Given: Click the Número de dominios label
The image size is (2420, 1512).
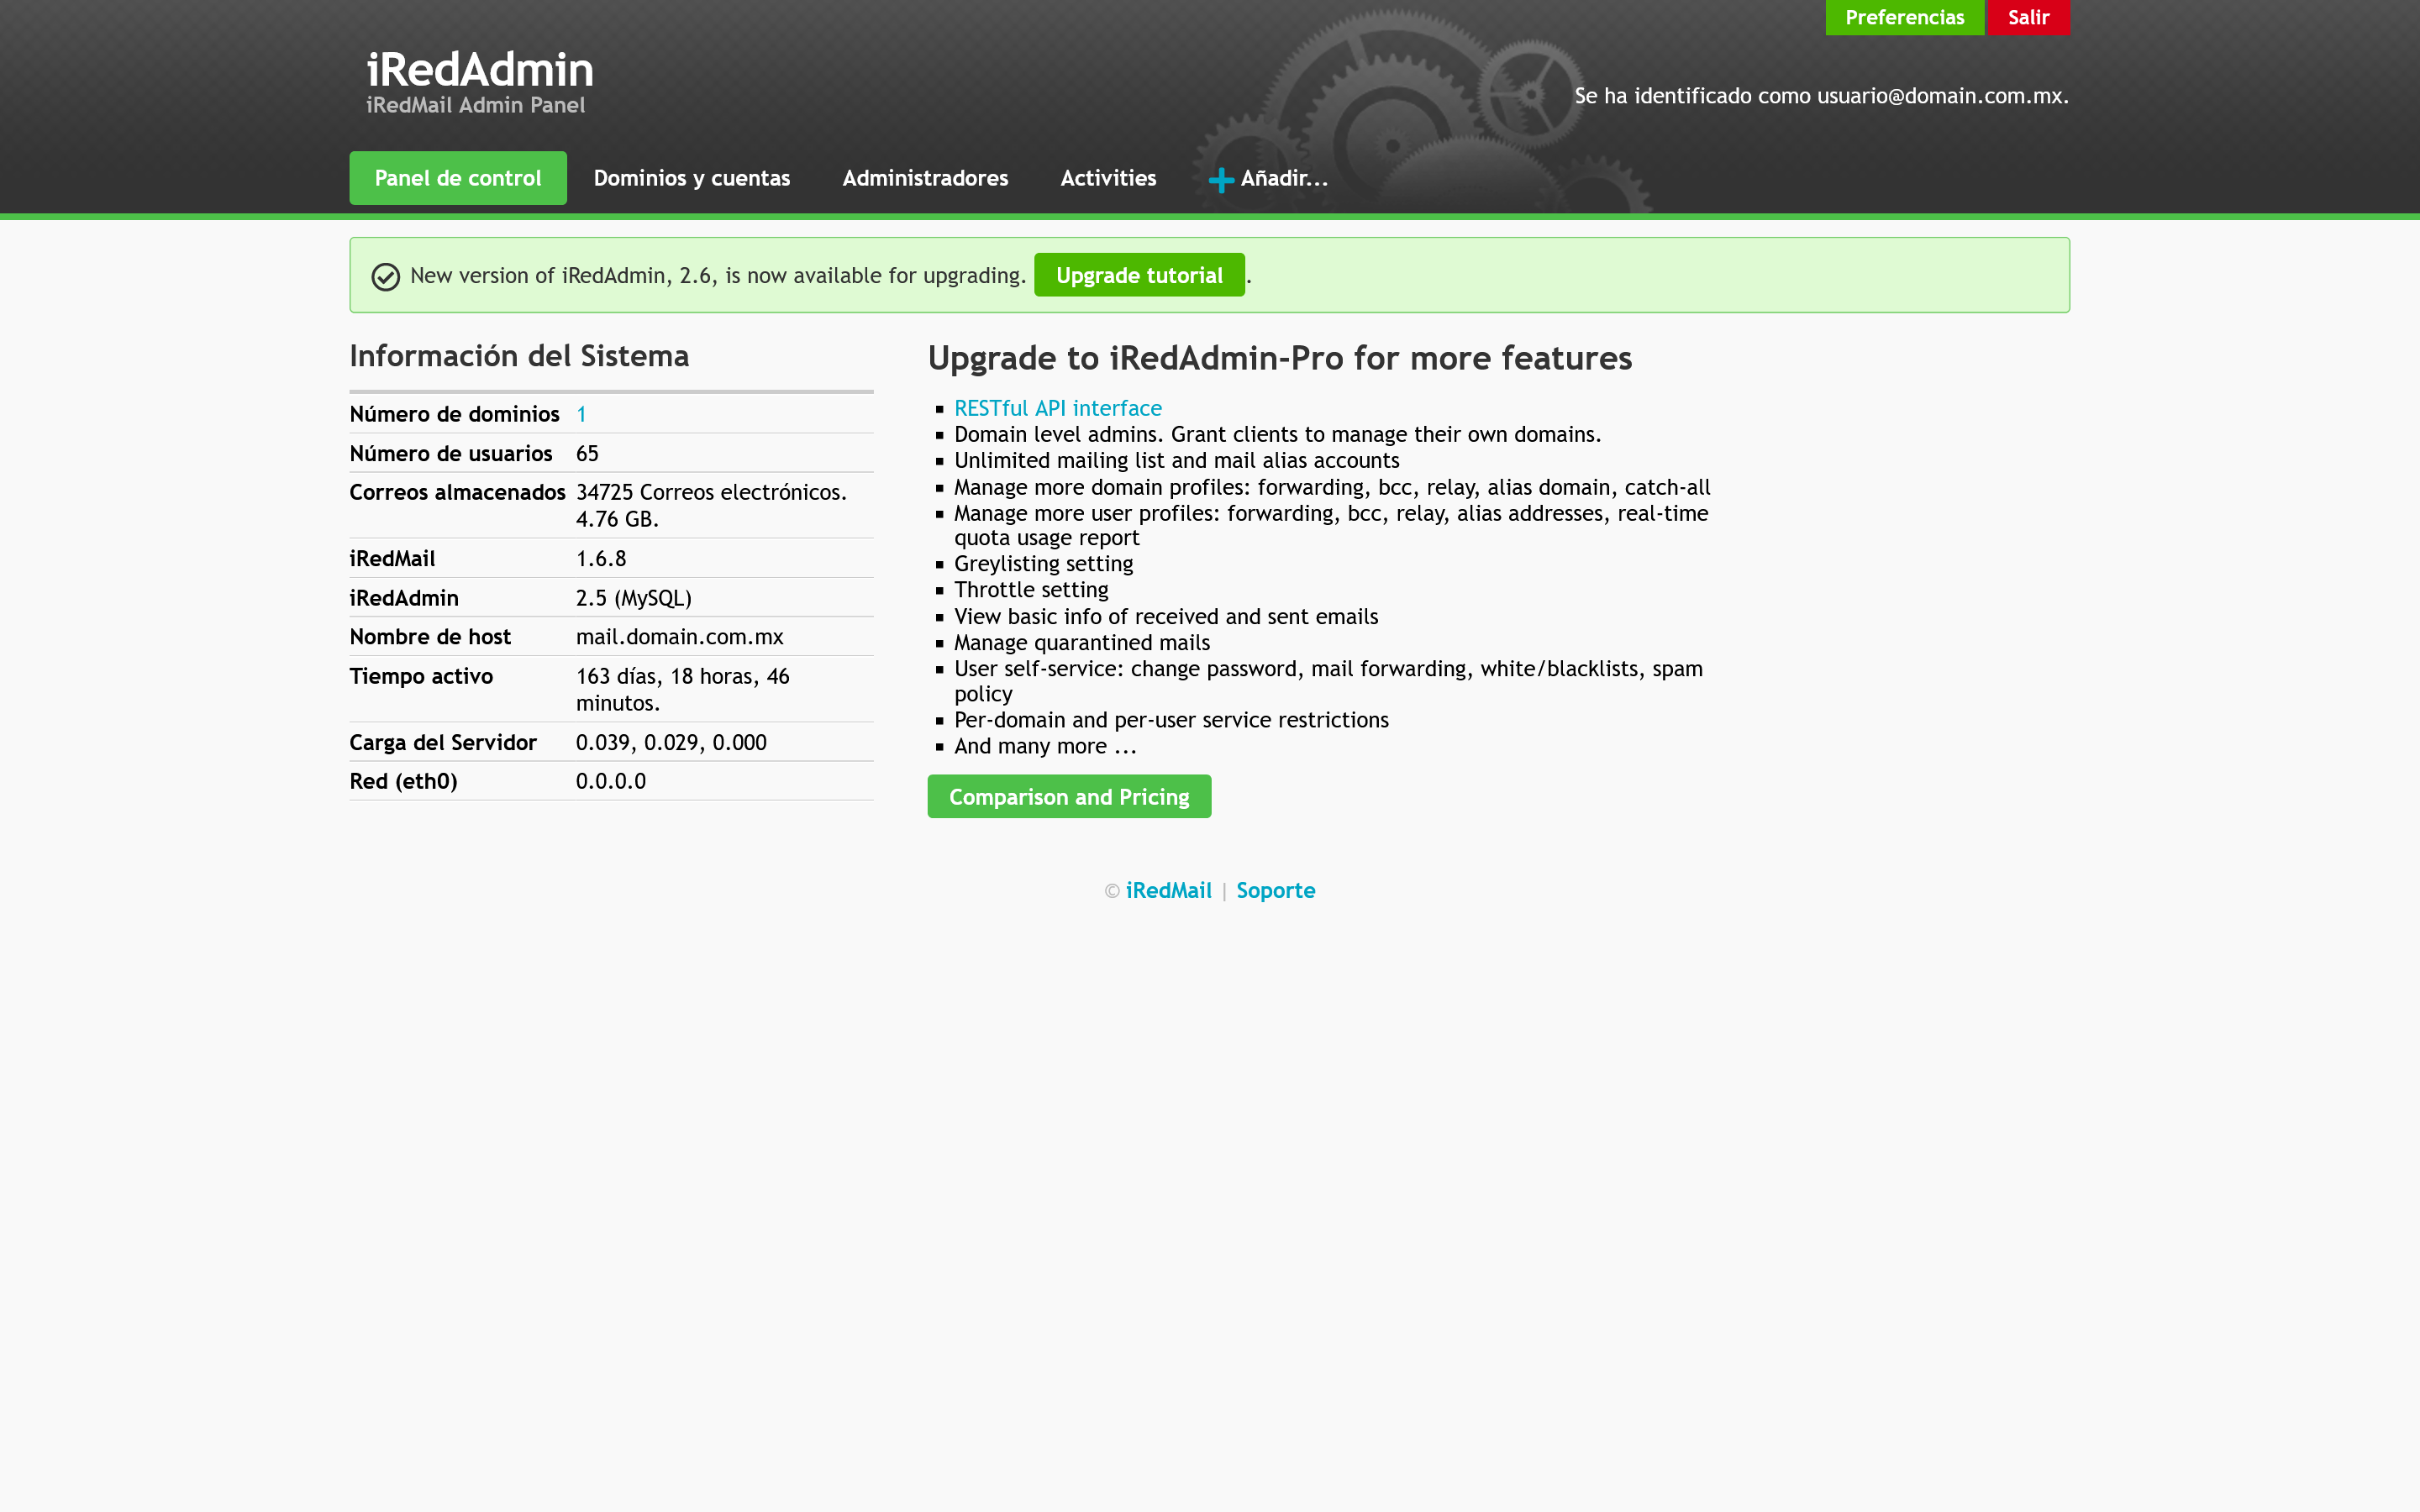Looking at the screenshot, I should [454, 414].
